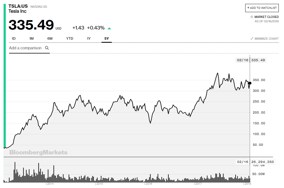The image size is (284, 188).
Task: Switch to the 1M time range
Action: point(32,39)
